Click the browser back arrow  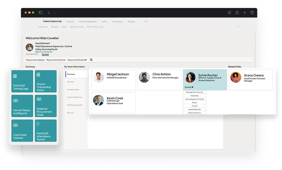(48, 12)
